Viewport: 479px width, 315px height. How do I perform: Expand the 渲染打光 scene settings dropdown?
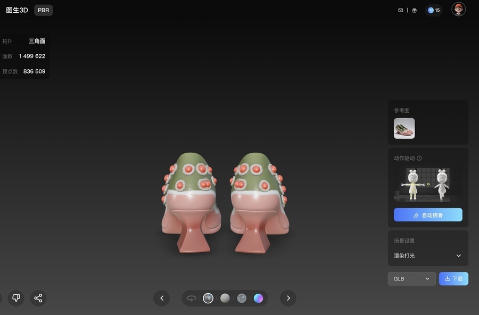[x=428, y=256]
